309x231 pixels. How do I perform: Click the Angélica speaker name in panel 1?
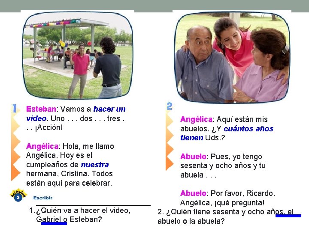[42, 146]
